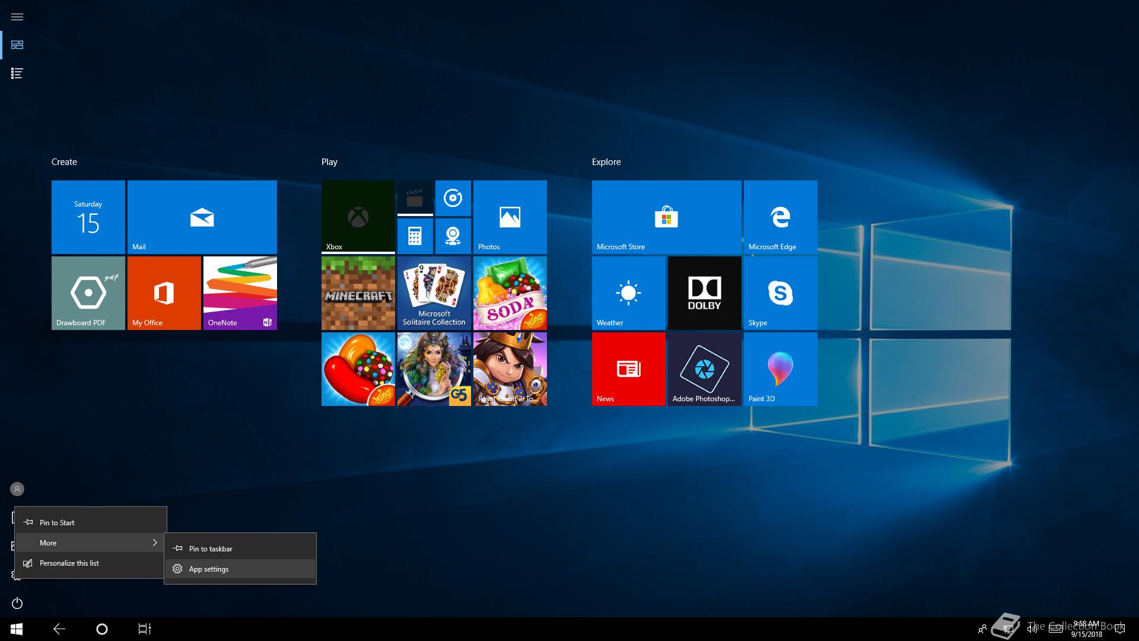Open the Weather tile
This screenshot has height=641, width=1139.
pyautogui.click(x=629, y=293)
